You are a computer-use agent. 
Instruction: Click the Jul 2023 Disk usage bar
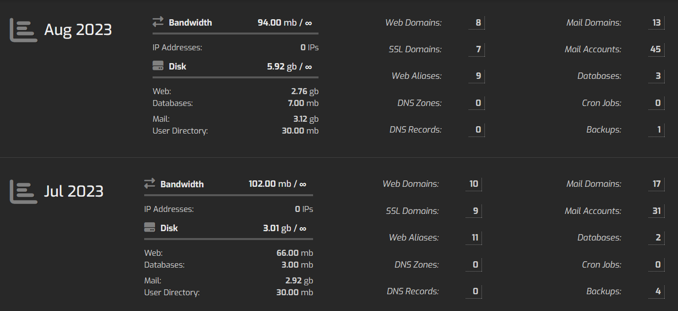228,239
